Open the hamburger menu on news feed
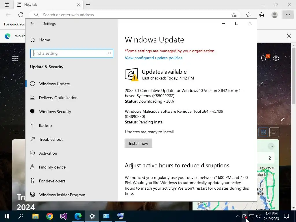 (17, 132)
